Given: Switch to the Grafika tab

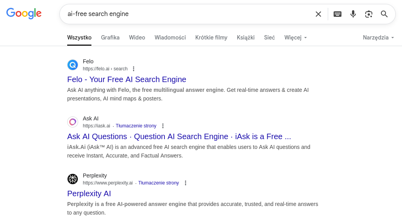Looking at the screenshot, I should (x=110, y=38).
